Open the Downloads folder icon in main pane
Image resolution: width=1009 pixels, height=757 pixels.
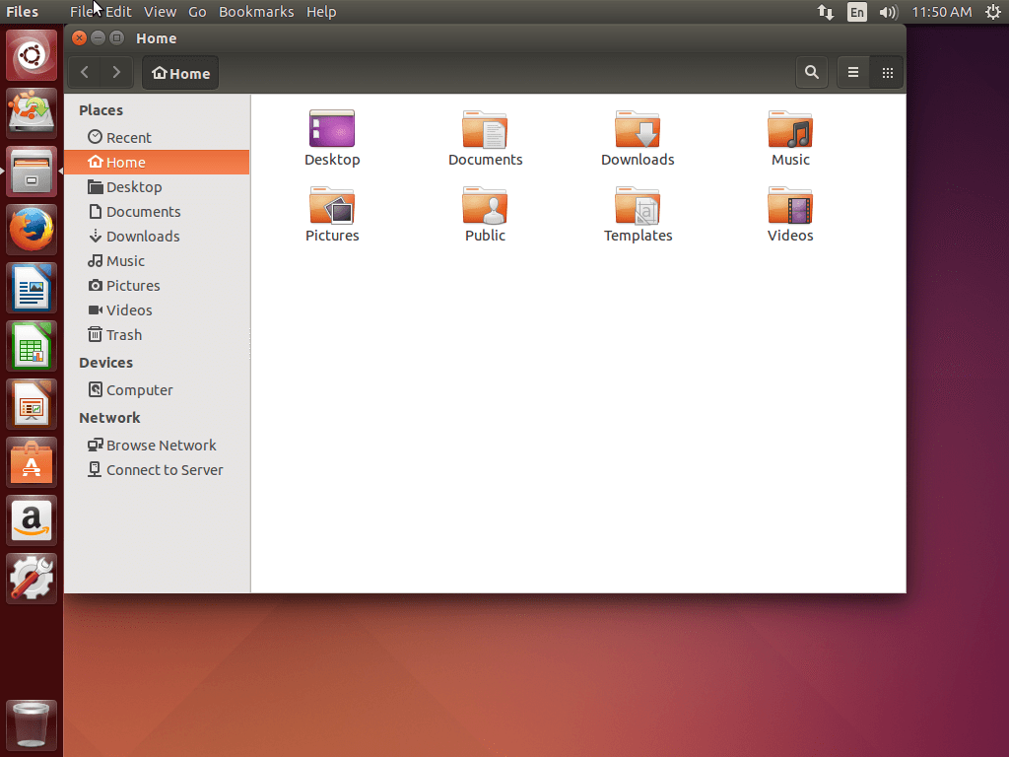click(x=638, y=129)
